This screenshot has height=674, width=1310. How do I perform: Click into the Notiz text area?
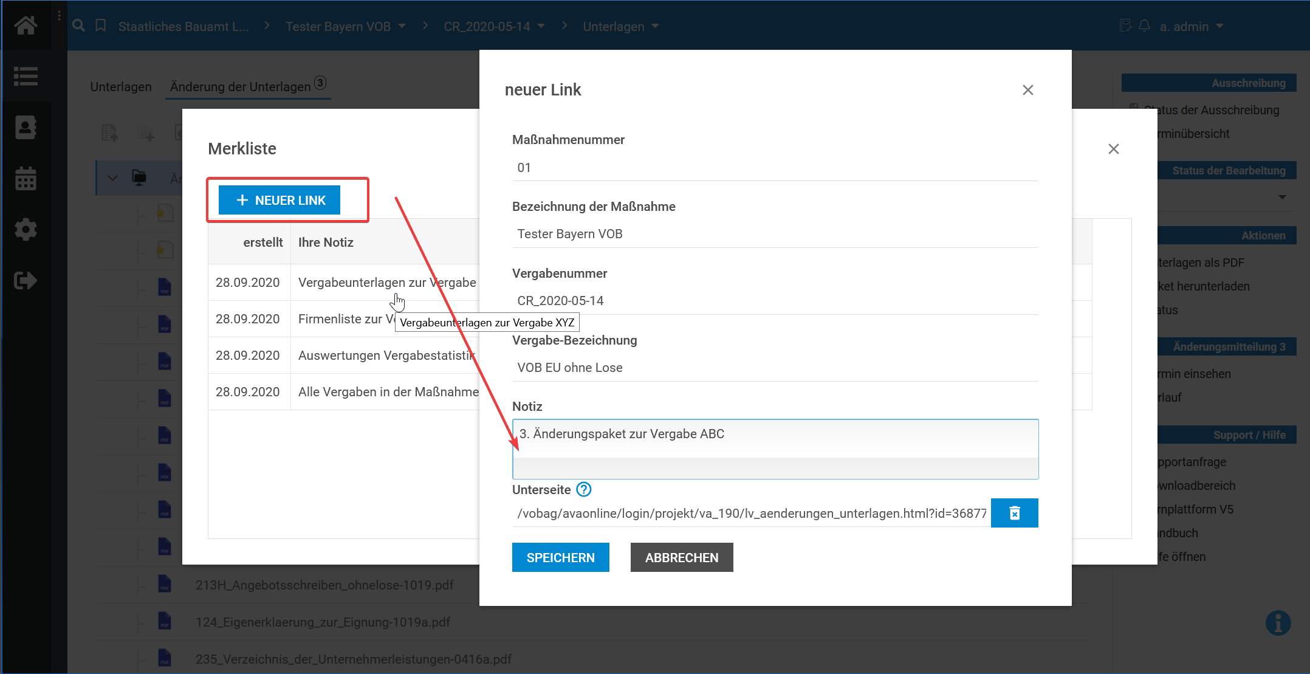pyautogui.click(x=775, y=449)
